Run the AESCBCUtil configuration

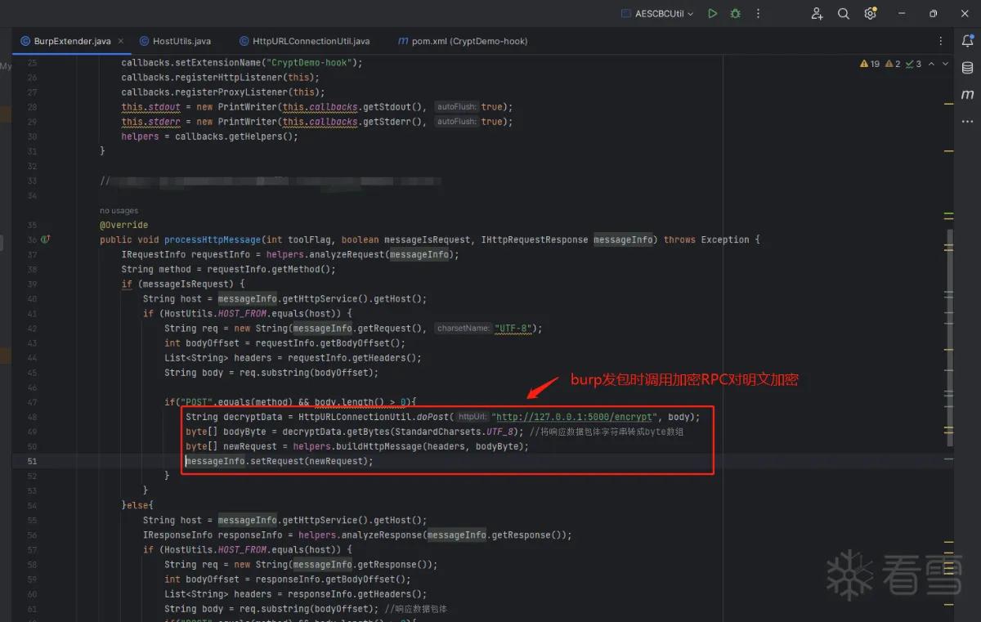[713, 14]
